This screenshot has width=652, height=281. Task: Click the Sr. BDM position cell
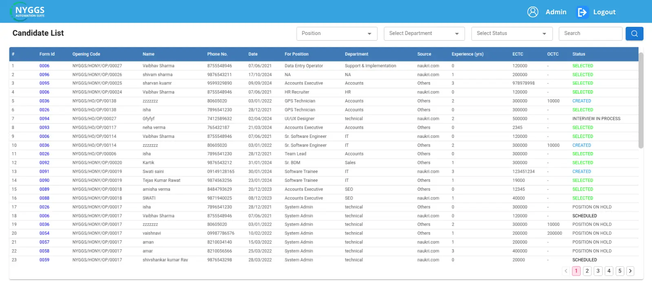(x=292, y=163)
